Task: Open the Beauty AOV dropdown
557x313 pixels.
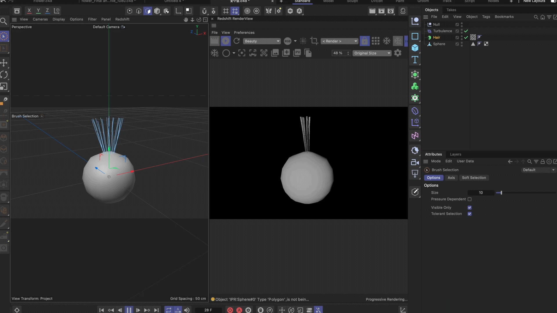Action: click(262, 41)
